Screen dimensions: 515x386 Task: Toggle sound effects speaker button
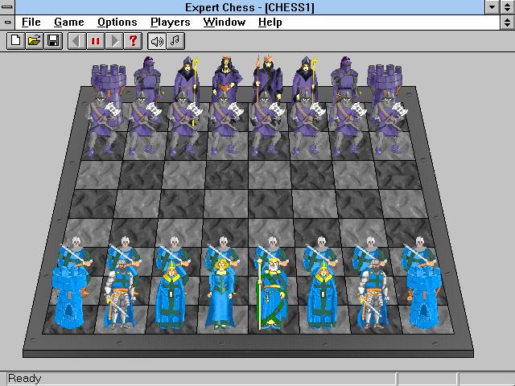[x=157, y=41]
